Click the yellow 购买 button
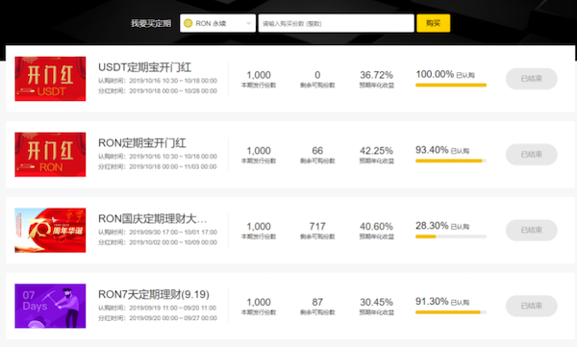 433,23
